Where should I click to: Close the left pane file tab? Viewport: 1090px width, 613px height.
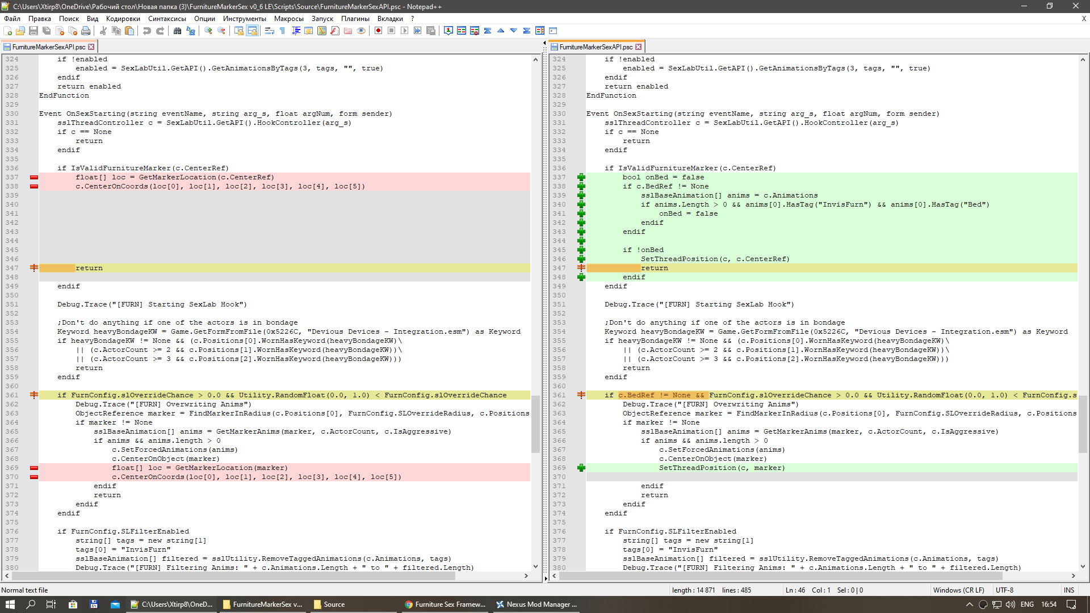[91, 47]
